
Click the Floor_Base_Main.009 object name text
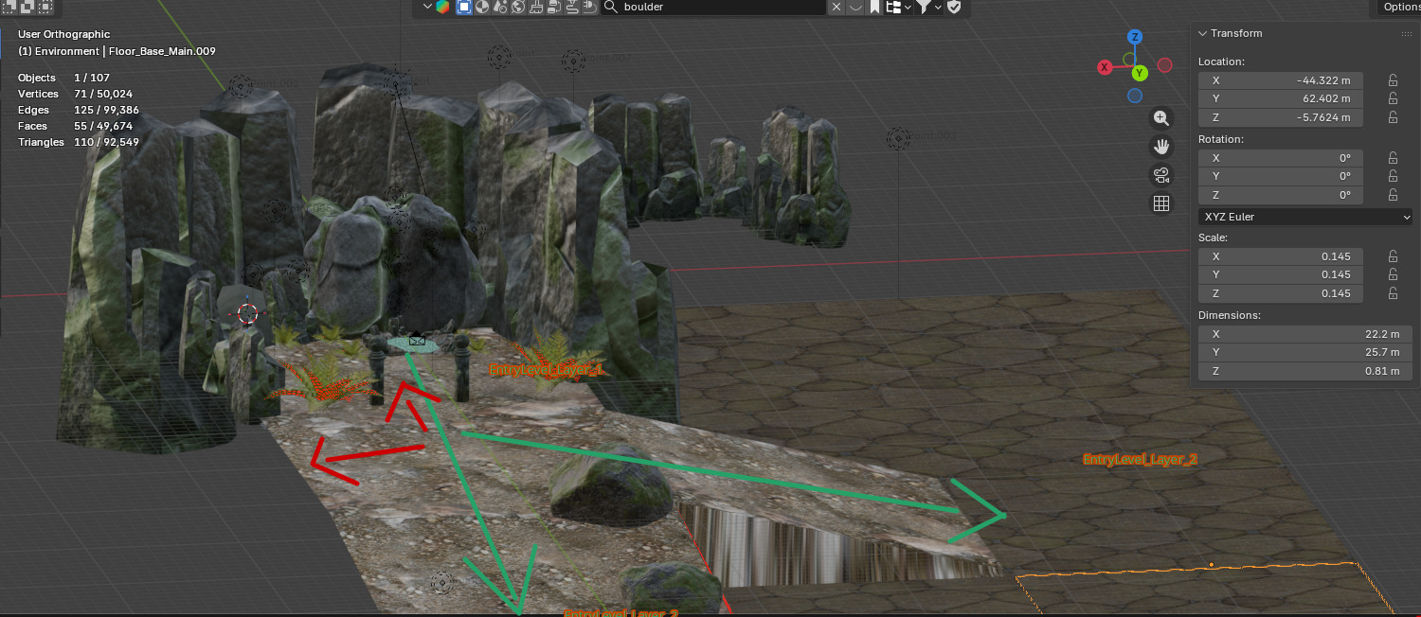162,51
